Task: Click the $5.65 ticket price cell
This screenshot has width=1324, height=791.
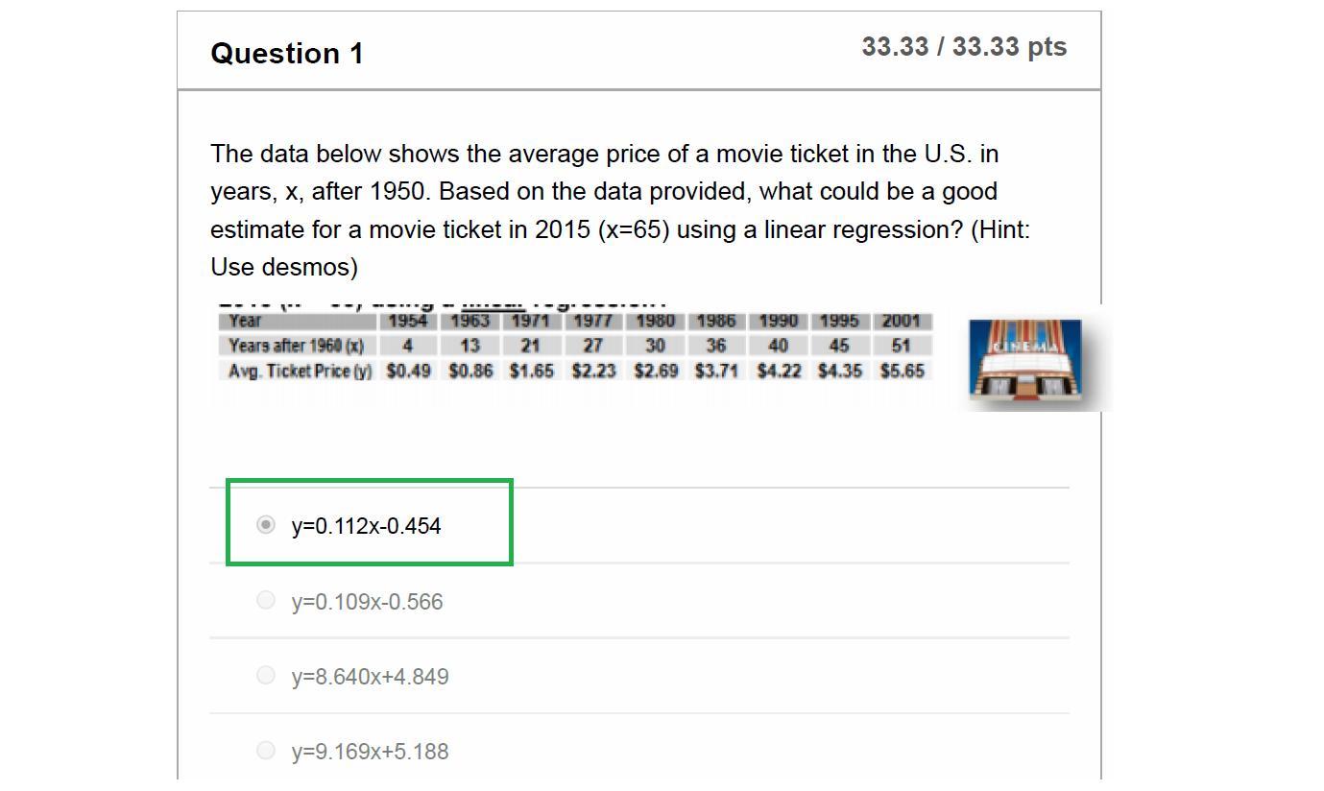Action: (902, 371)
